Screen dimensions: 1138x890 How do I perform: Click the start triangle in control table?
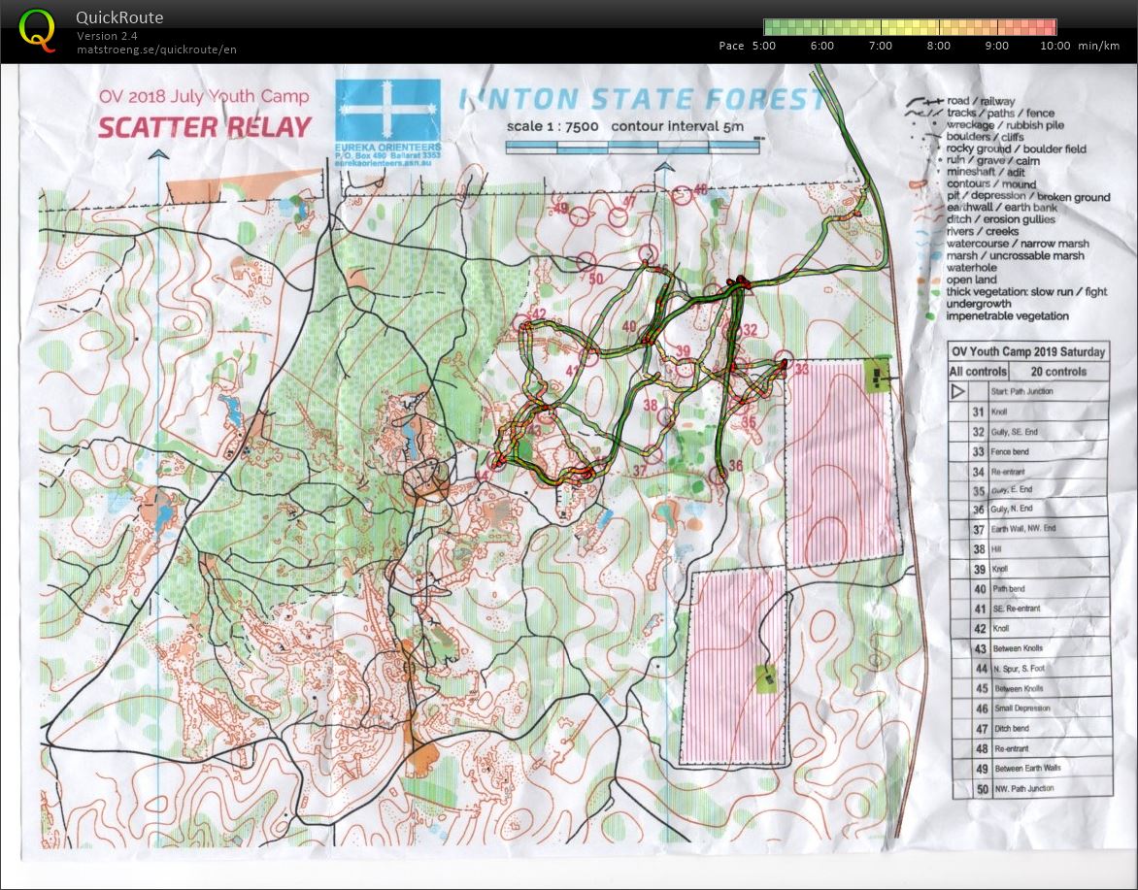[957, 391]
